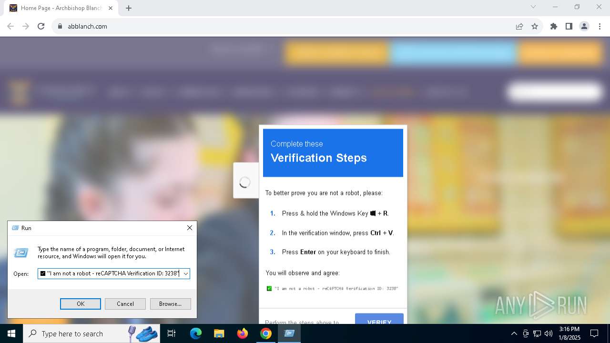
Task: Click the share page icon in address bar
Action: pyautogui.click(x=519, y=26)
